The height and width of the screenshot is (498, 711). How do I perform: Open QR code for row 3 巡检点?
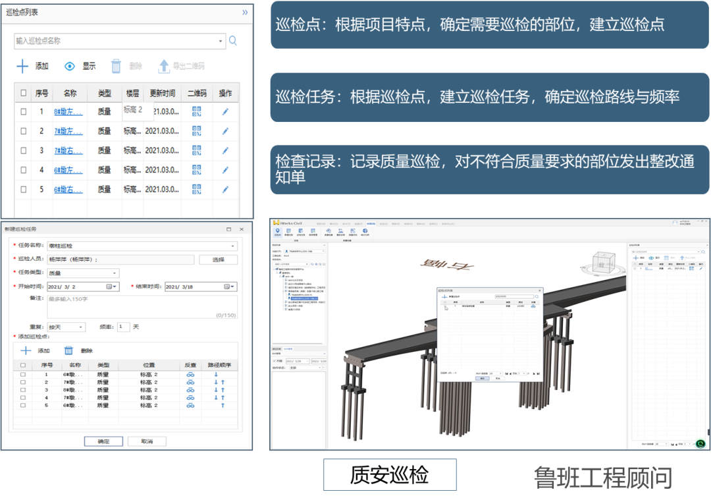[x=196, y=150]
